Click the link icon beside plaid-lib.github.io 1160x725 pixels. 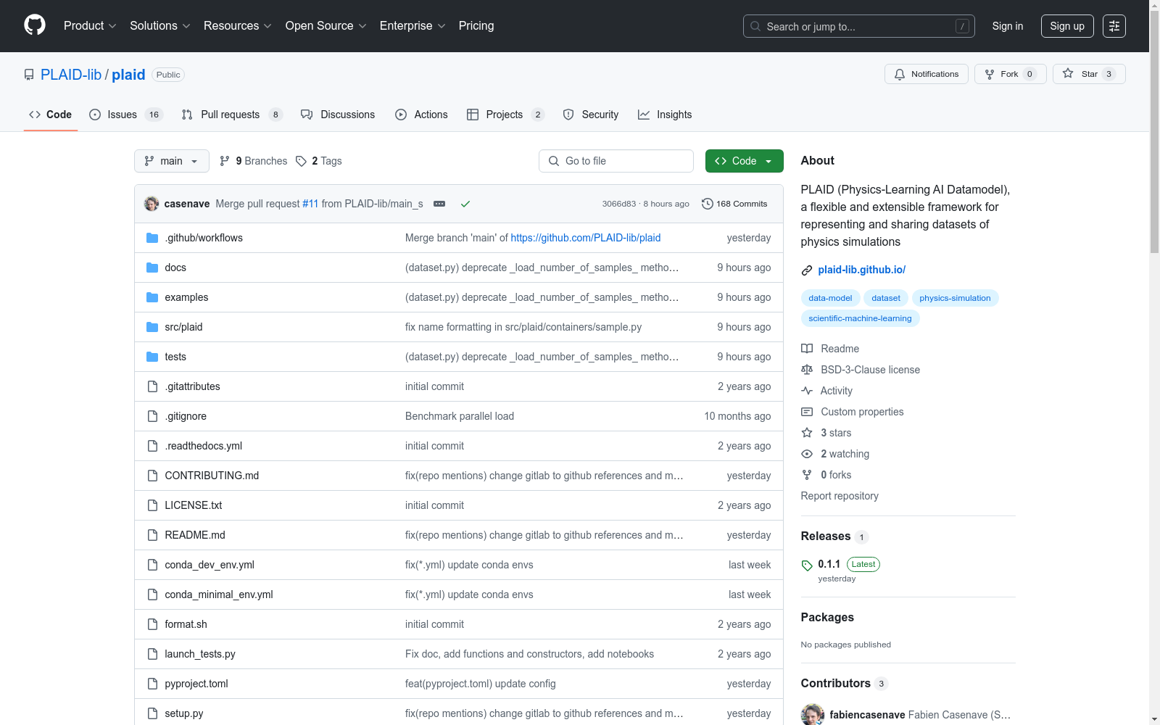[x=807, y=270]
